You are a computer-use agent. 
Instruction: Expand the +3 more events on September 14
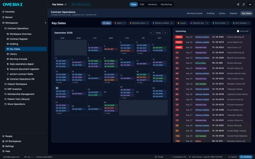[75, 83]
